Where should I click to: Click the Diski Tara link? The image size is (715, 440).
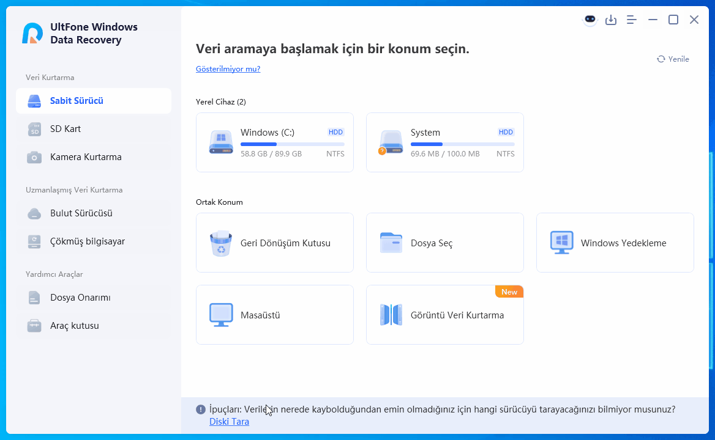229,422
